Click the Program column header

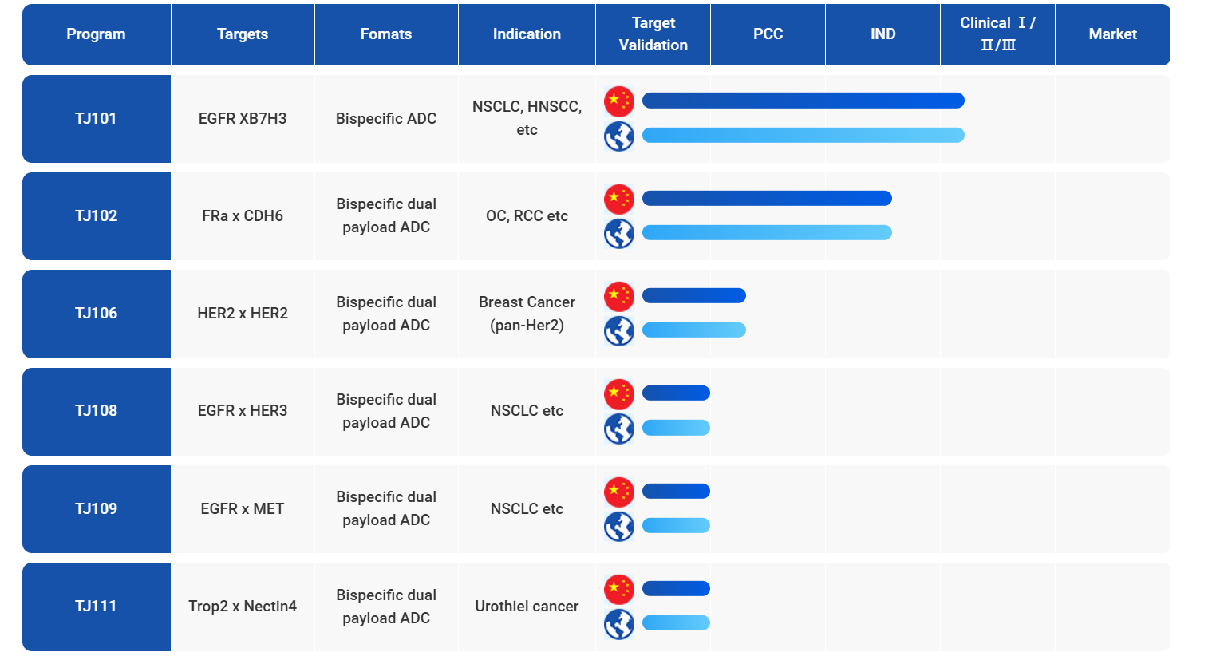(96, 34)
